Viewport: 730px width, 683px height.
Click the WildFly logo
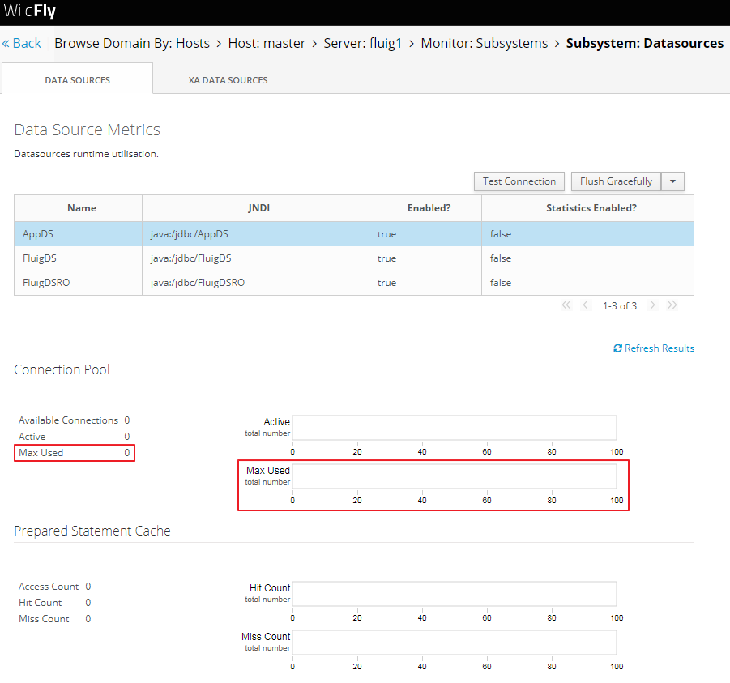point(30,11)
